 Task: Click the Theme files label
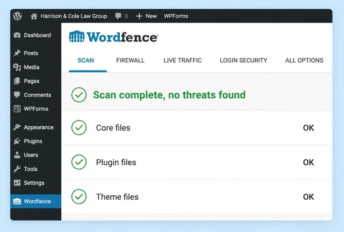[118, 197]
